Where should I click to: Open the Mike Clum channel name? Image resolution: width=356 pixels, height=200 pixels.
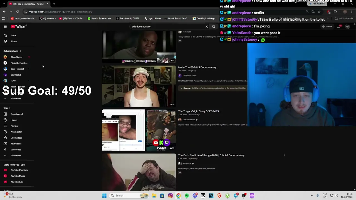tap(187, 164)
